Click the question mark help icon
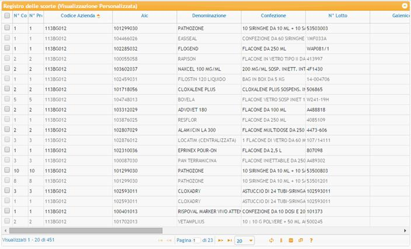This screenshot has width=411, height=249. (311, 240)
